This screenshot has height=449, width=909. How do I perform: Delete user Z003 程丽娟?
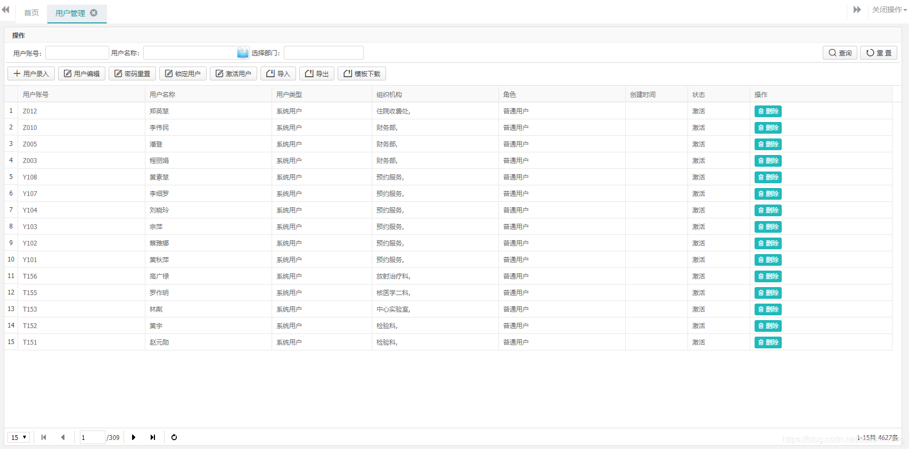click(768, 161)
